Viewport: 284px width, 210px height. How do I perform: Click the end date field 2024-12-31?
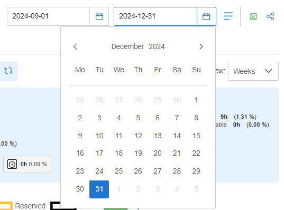[x=155, y=16]
